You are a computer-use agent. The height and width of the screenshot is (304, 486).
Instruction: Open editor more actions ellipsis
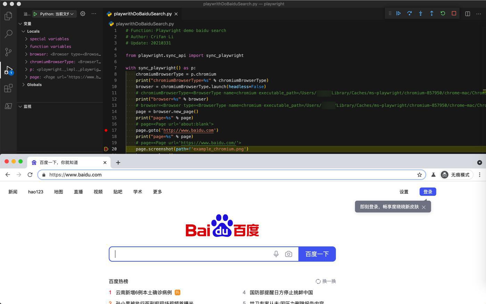click(x=479, y=14)
